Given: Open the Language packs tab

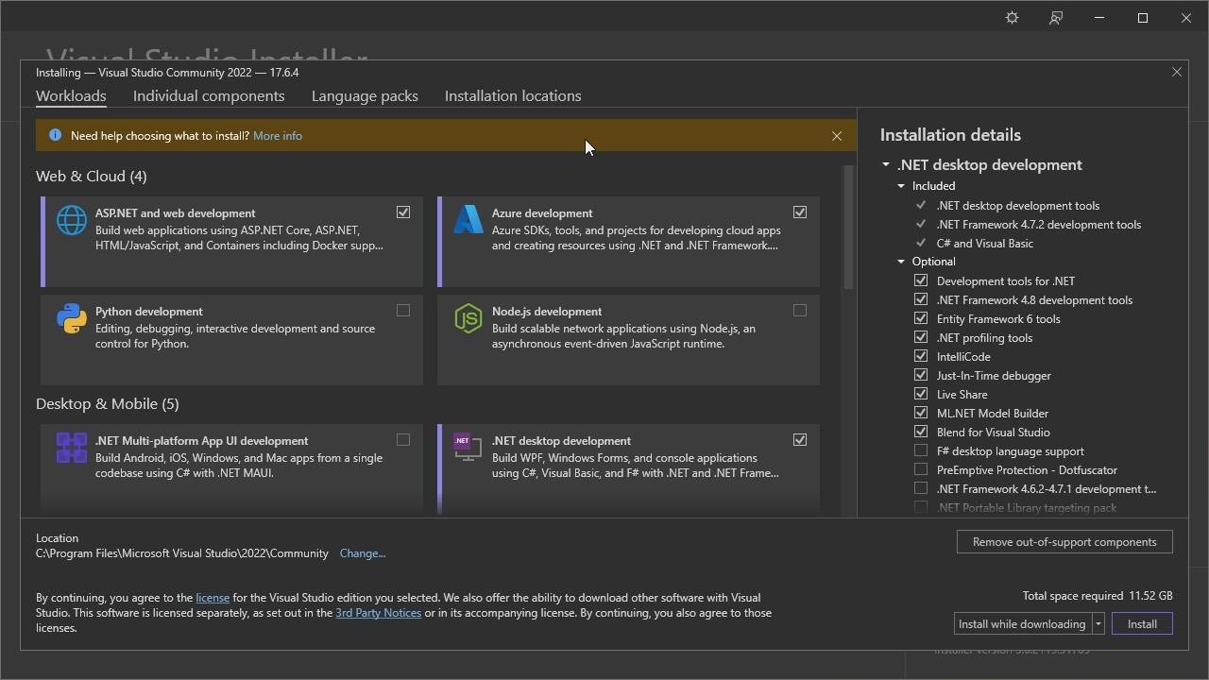Looking at the screenshot, I should [x=365, y=96].
